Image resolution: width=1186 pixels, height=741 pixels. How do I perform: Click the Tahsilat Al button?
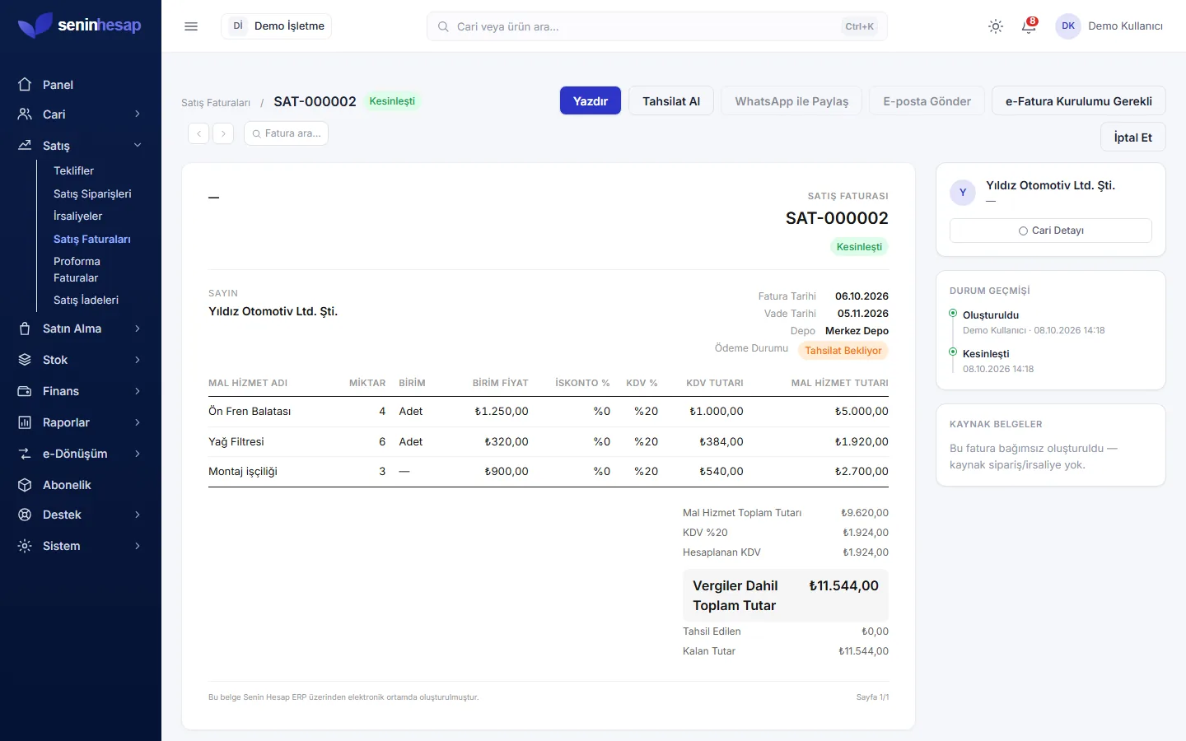pos(671,100)
